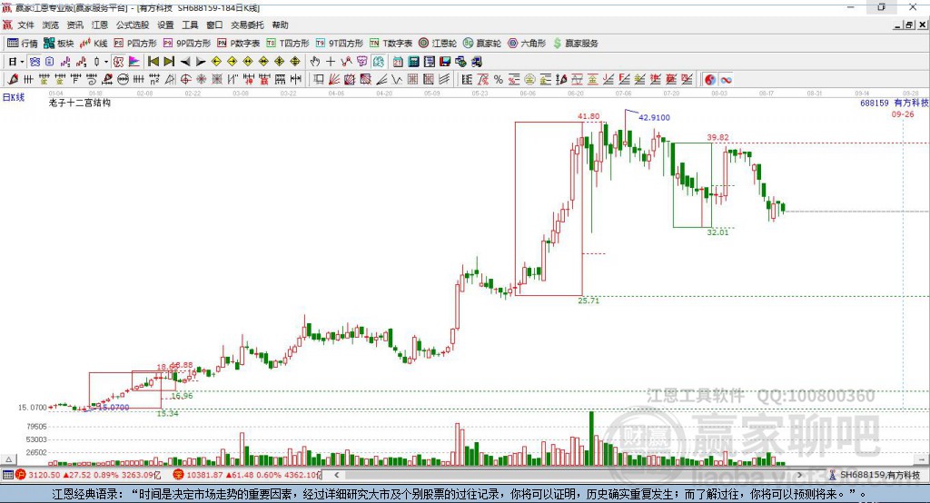
Task: Click the red-blue yin-yang icon
Action: coord(710,80)
